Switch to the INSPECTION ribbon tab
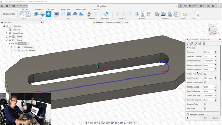 (x=66, y=9)
